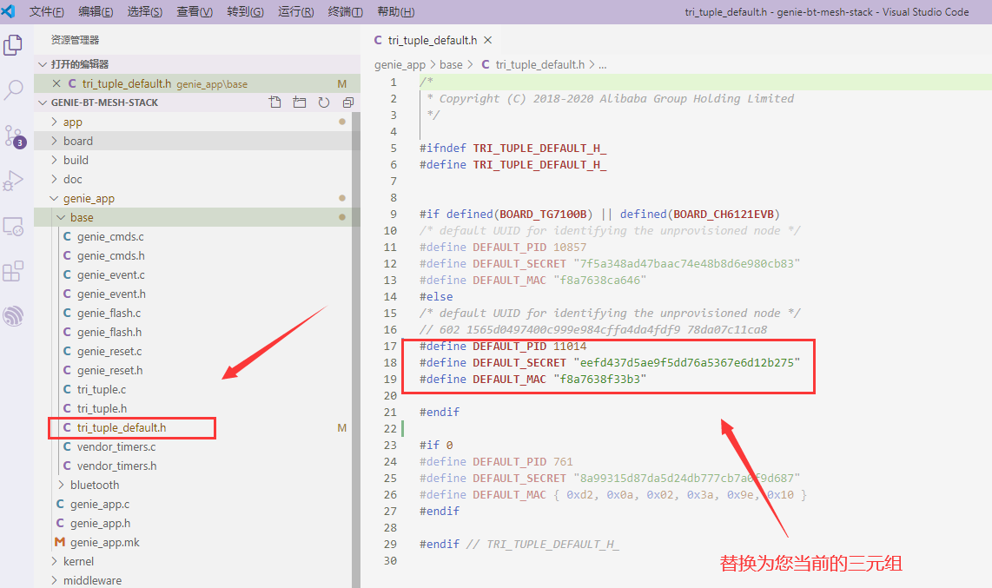The height and width of the screenshot is (588, 992).
Task: Close tri_tuple_default.h in open editors list
Action: click(x=56, y=83)
